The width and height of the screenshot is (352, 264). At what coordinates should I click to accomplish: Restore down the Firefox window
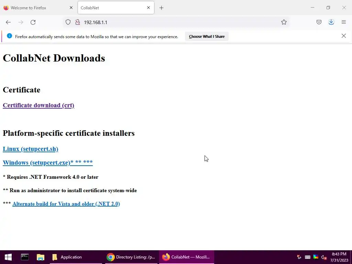328,8
